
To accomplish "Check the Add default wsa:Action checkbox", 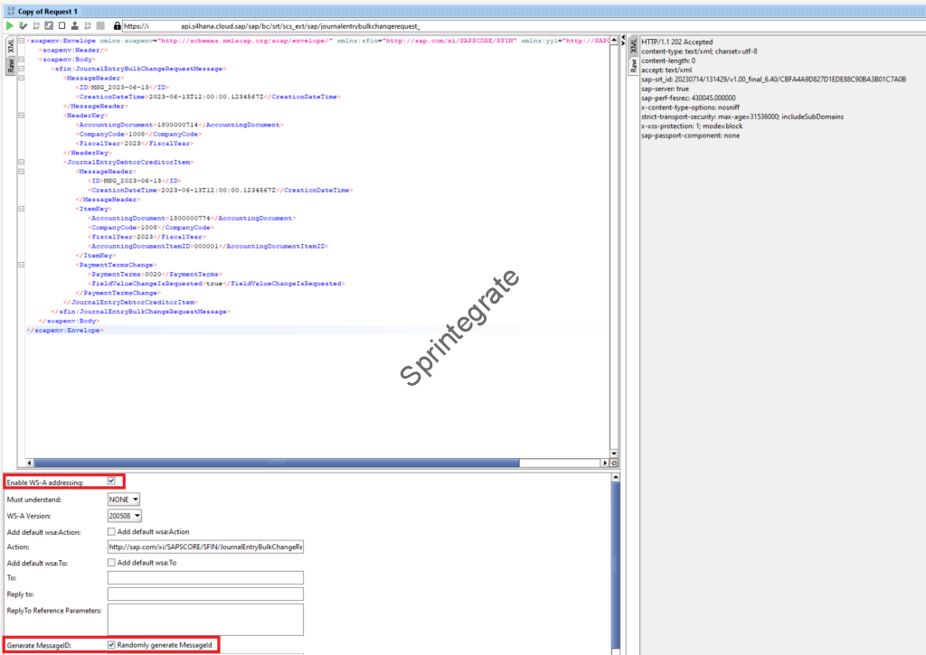I will pos(111,531).
